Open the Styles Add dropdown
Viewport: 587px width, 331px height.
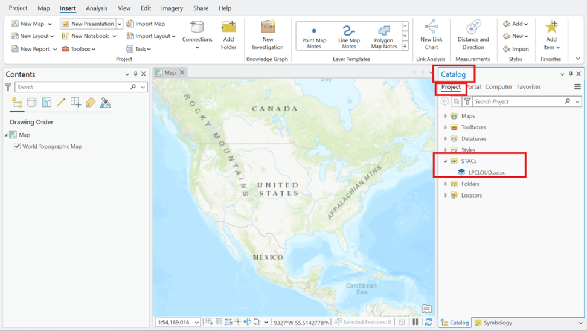(x=515, y=24)
